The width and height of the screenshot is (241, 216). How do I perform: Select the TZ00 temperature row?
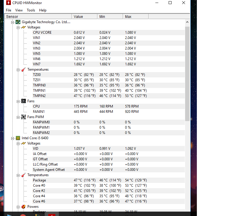pyautogui.click(x=108, y=75)
